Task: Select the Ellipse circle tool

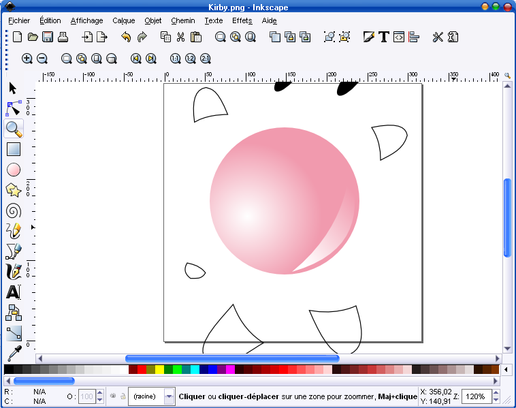Action: pos(14,170)
